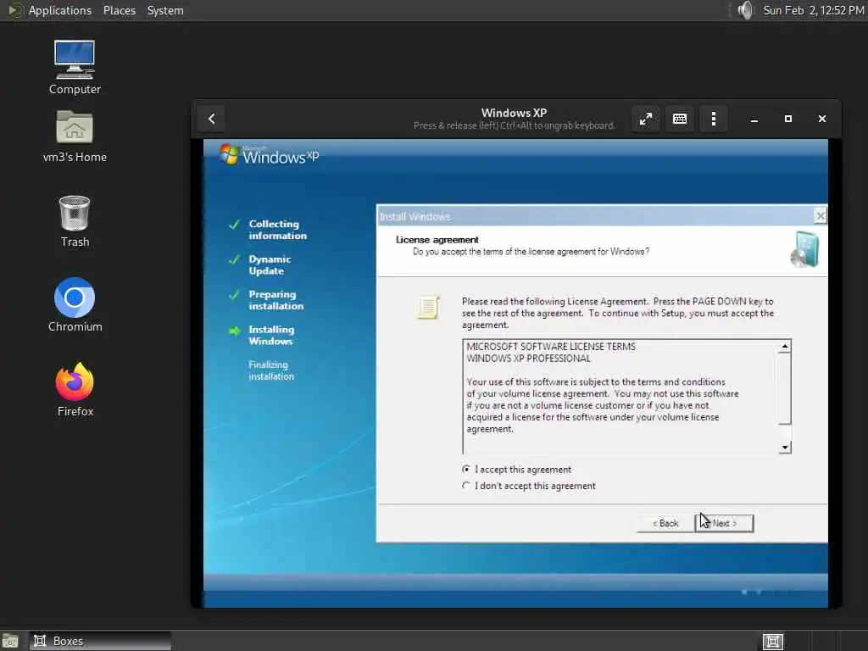Open the Applications menu
The height and width of the screenshot is (651, 868).
point(60,10)
